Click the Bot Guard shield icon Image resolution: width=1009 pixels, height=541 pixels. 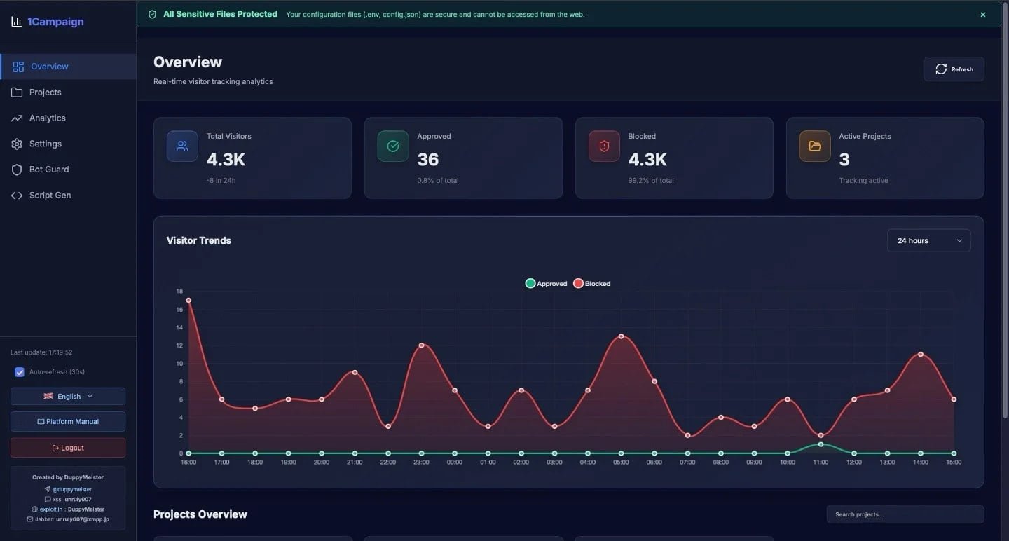(17, 169)
